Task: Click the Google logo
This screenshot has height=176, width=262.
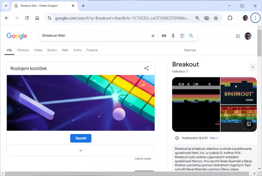Action: click(x=17, y=36)
